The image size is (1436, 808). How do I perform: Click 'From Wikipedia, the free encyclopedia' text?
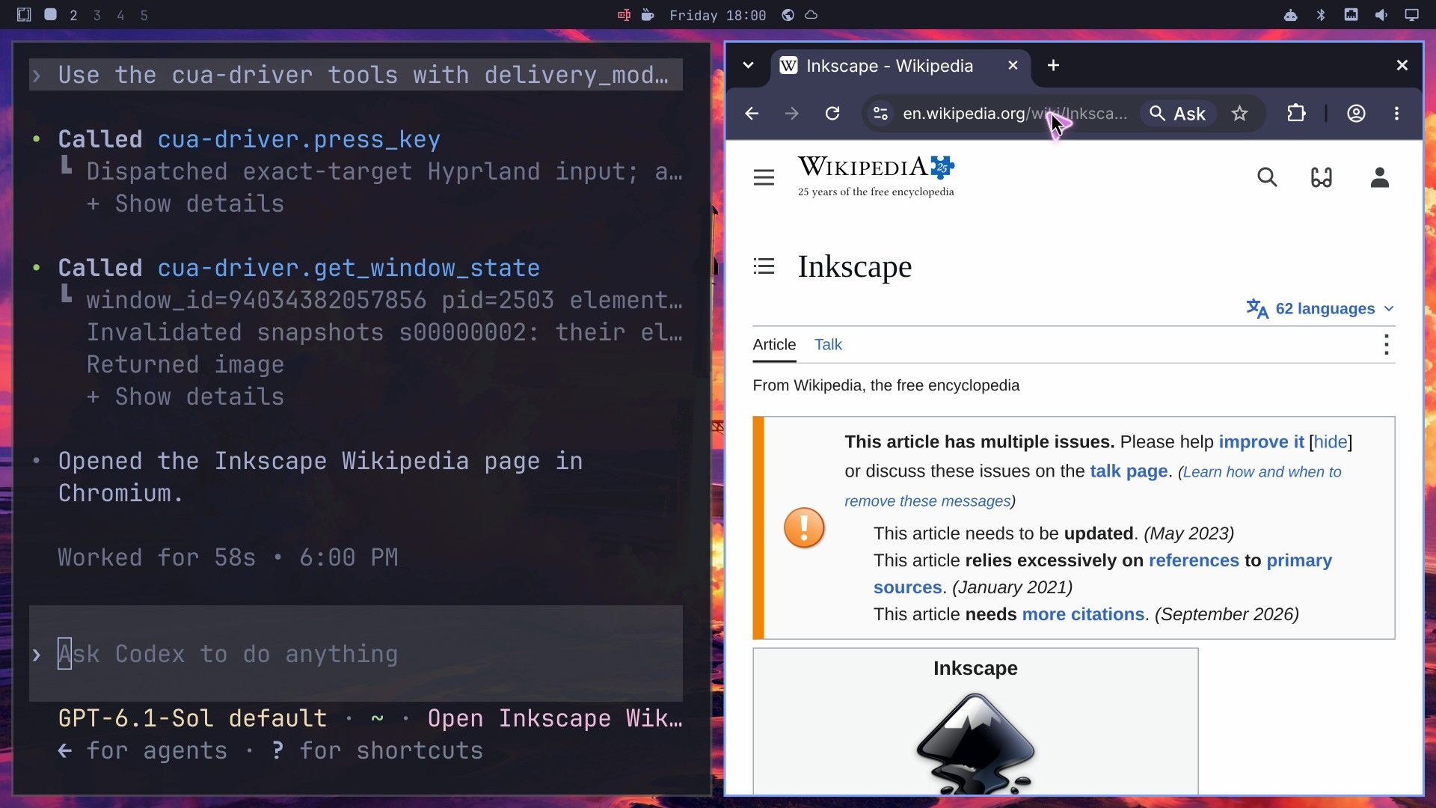(886, 386)
